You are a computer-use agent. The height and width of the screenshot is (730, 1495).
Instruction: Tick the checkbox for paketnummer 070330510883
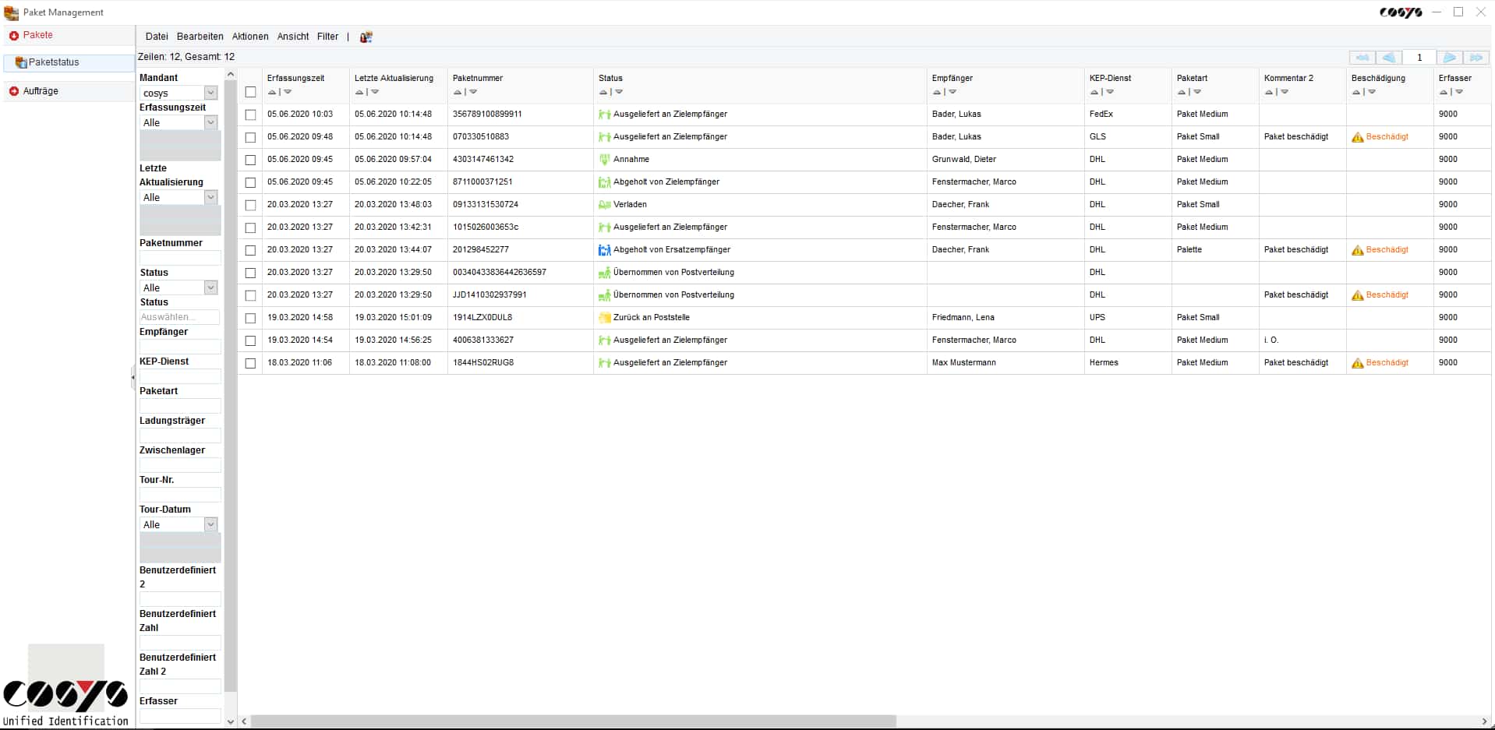(x=250, y=136)
